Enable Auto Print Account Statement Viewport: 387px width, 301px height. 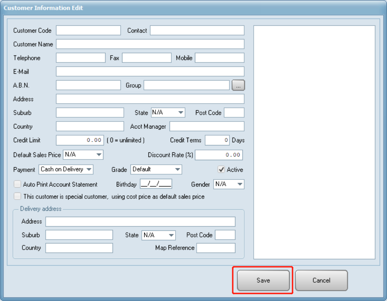(x=17, y=184)
